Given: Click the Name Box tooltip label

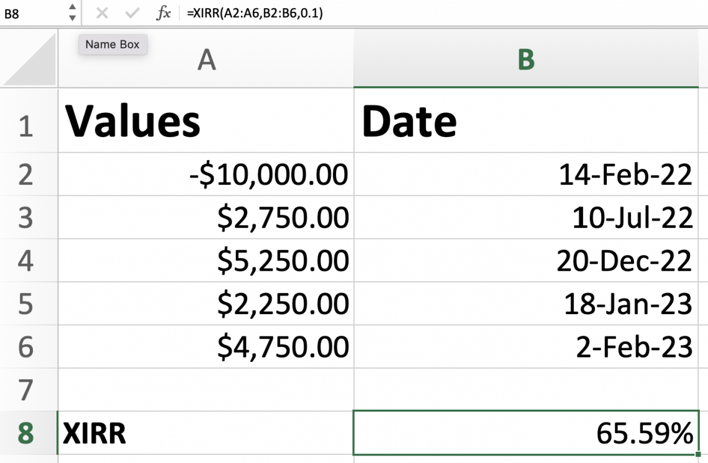Looking at the screenshot, I should pos(112,44).
